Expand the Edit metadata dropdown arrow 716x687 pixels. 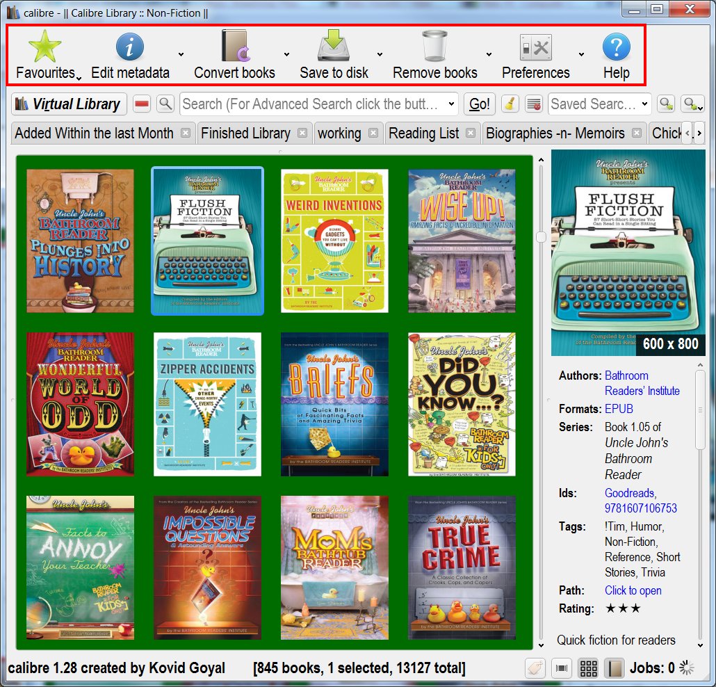(181, 54)
